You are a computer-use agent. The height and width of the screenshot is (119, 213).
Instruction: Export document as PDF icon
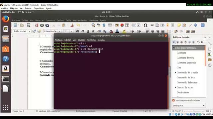(x=37, y=25)
